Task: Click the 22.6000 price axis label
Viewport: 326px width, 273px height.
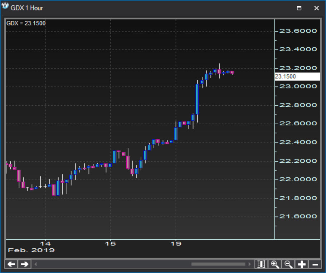Action: click(298, 123)
